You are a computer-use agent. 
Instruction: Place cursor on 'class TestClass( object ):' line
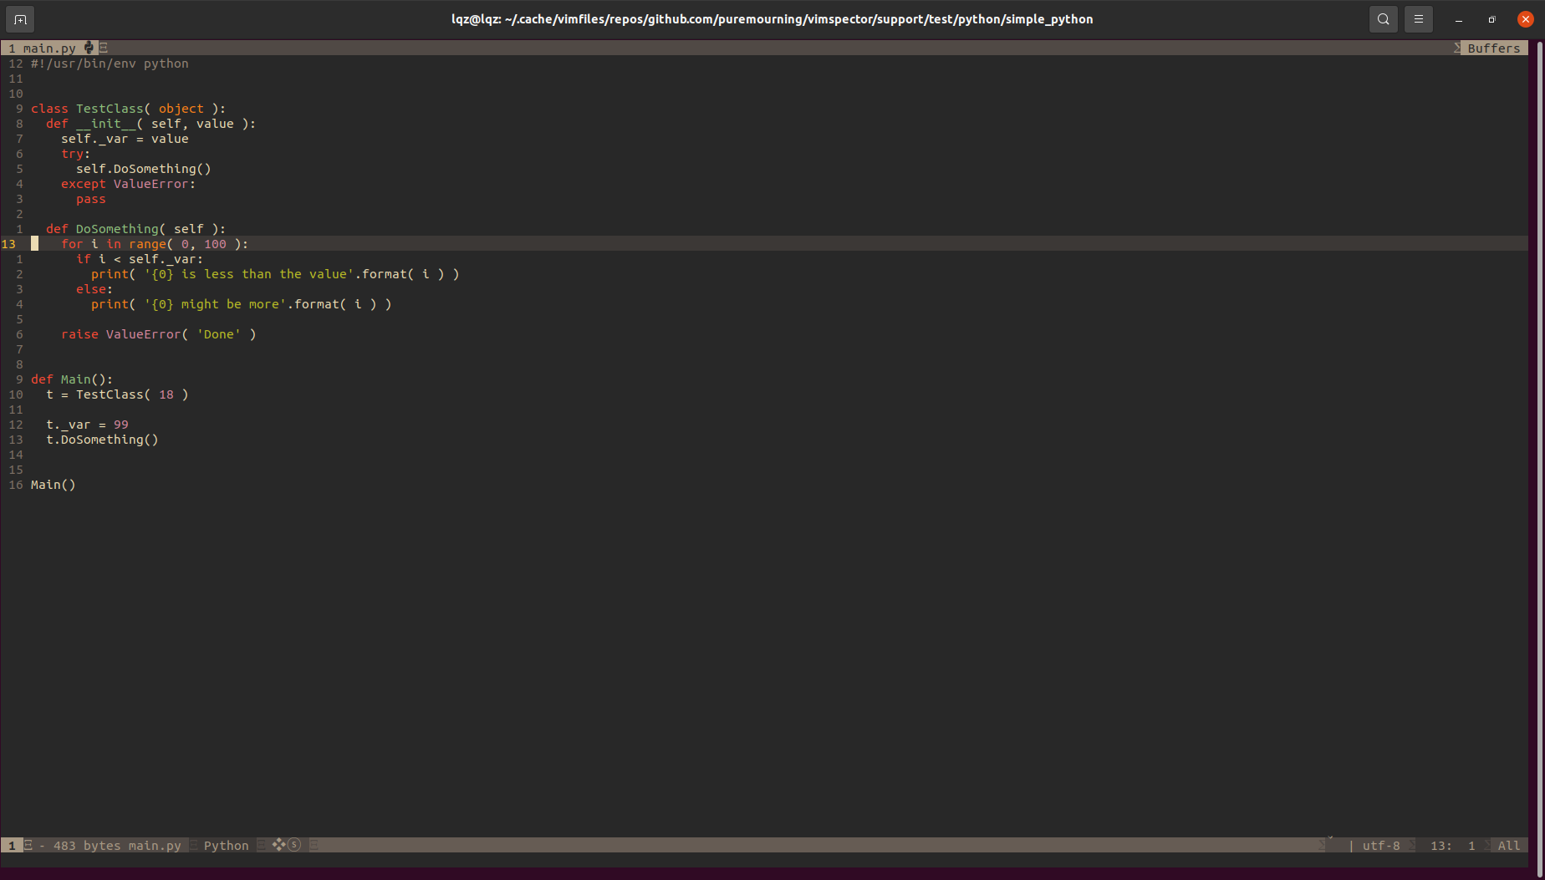pyautogui.click(x=128, y=109)
